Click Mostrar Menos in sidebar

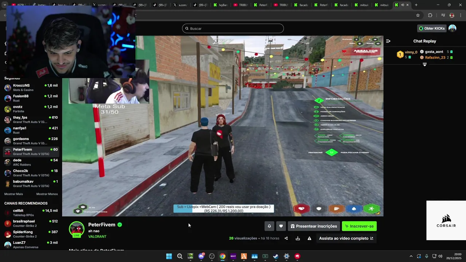[47, 194]
